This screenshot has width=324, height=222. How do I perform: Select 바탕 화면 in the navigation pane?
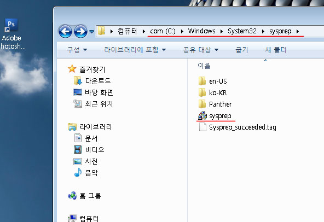(93, 92)
